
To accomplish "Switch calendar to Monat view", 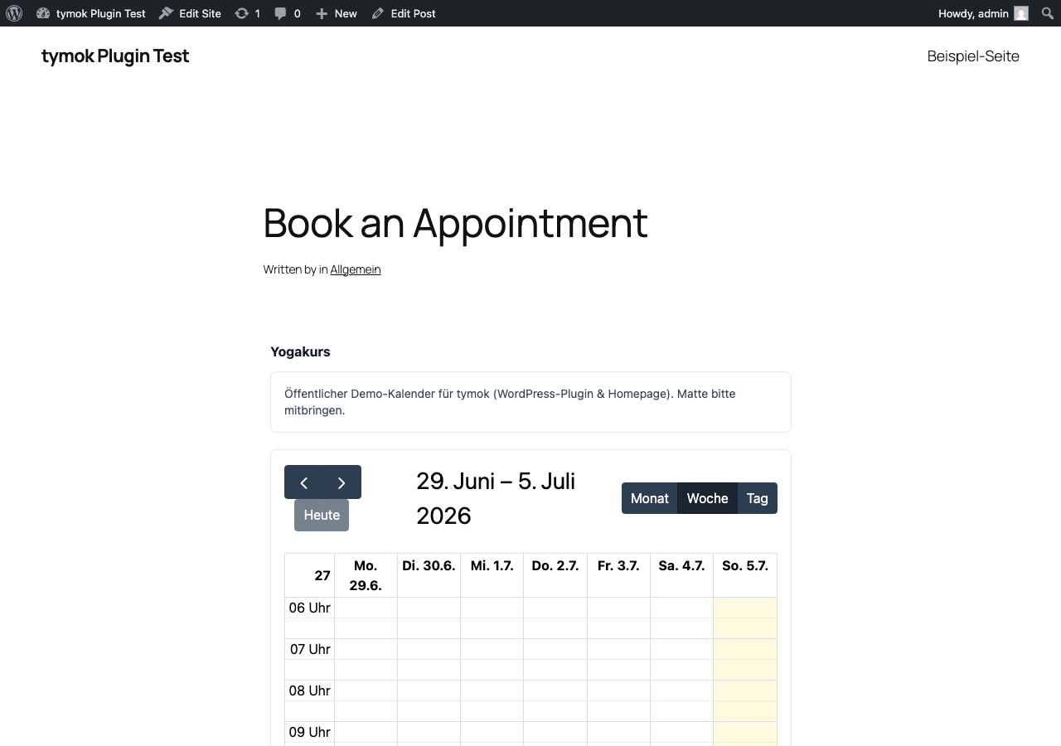I will click(649, 498).
